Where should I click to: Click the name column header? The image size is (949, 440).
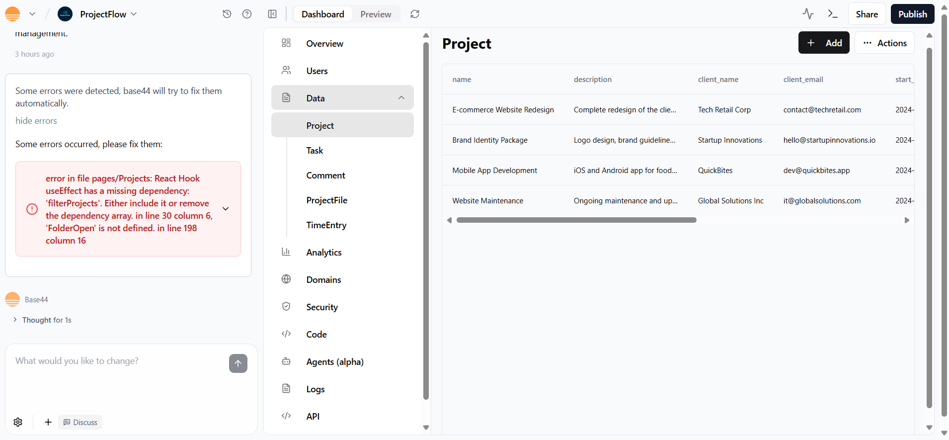click(462, 80)
